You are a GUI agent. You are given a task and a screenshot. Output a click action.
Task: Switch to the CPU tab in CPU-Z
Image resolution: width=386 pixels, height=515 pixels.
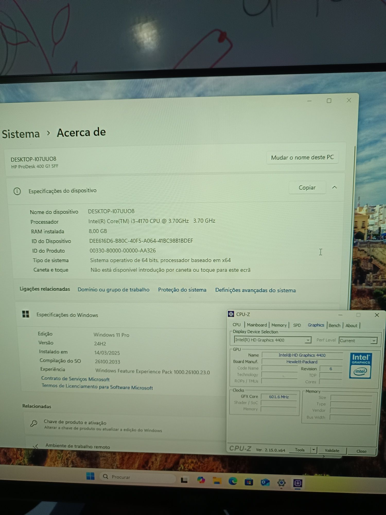coord(236,325)
